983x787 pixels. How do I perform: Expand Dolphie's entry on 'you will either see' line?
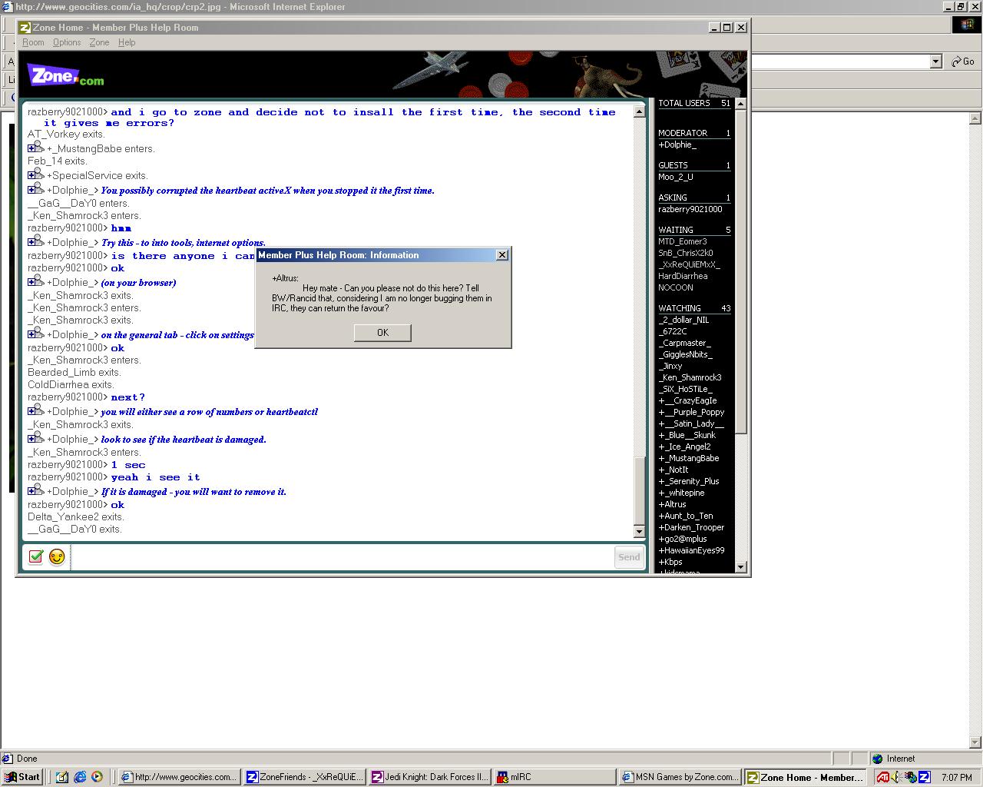pos(36,410)
